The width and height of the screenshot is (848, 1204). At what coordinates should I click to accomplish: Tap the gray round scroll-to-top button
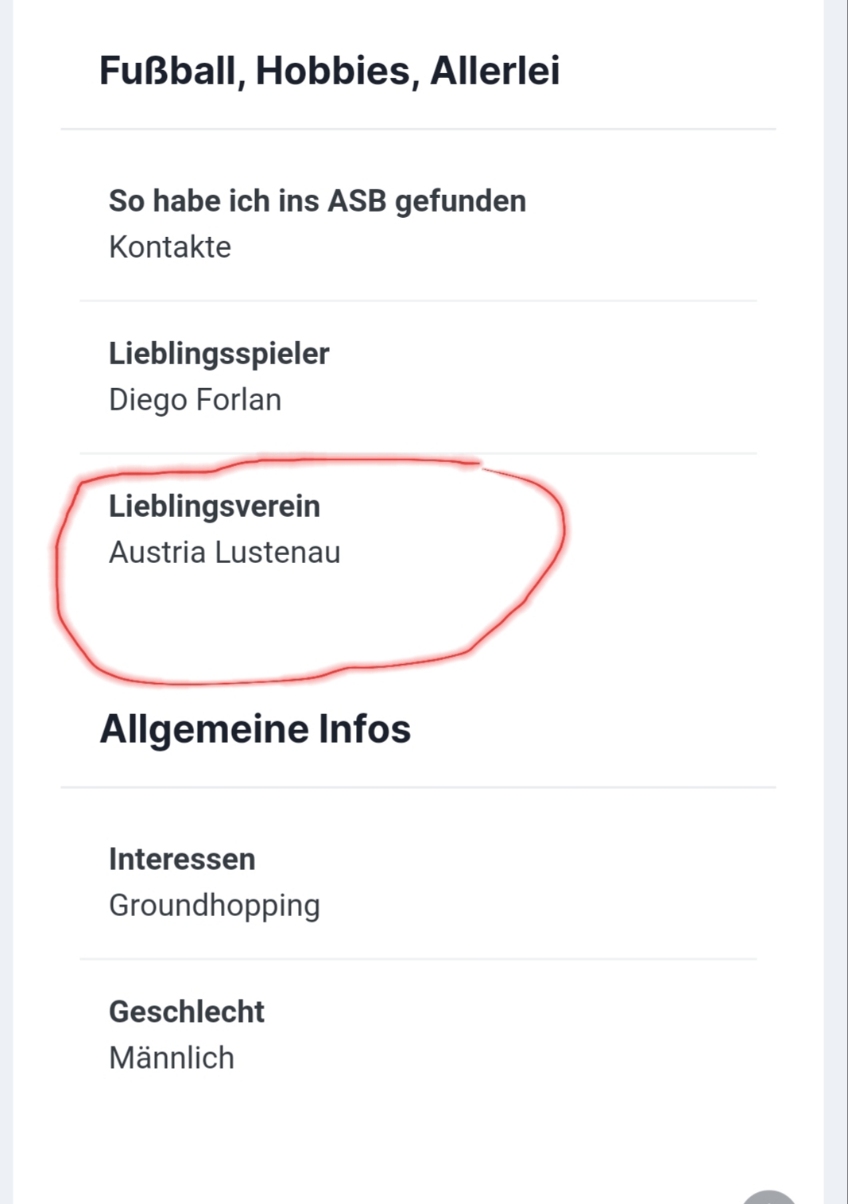769,1198
